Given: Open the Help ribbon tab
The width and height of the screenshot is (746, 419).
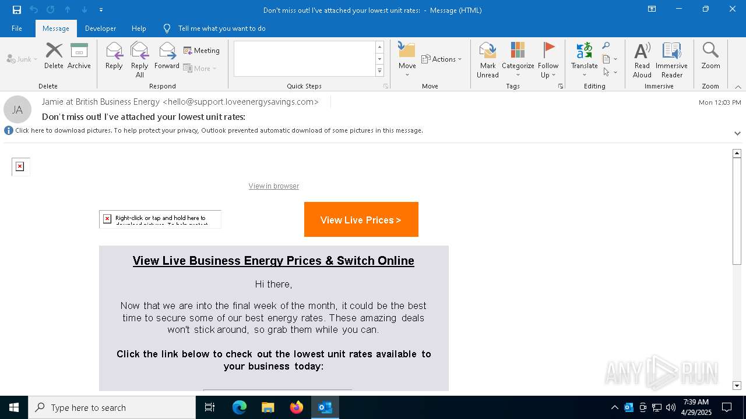Looking at the screenshot, I should coord(139,29).
